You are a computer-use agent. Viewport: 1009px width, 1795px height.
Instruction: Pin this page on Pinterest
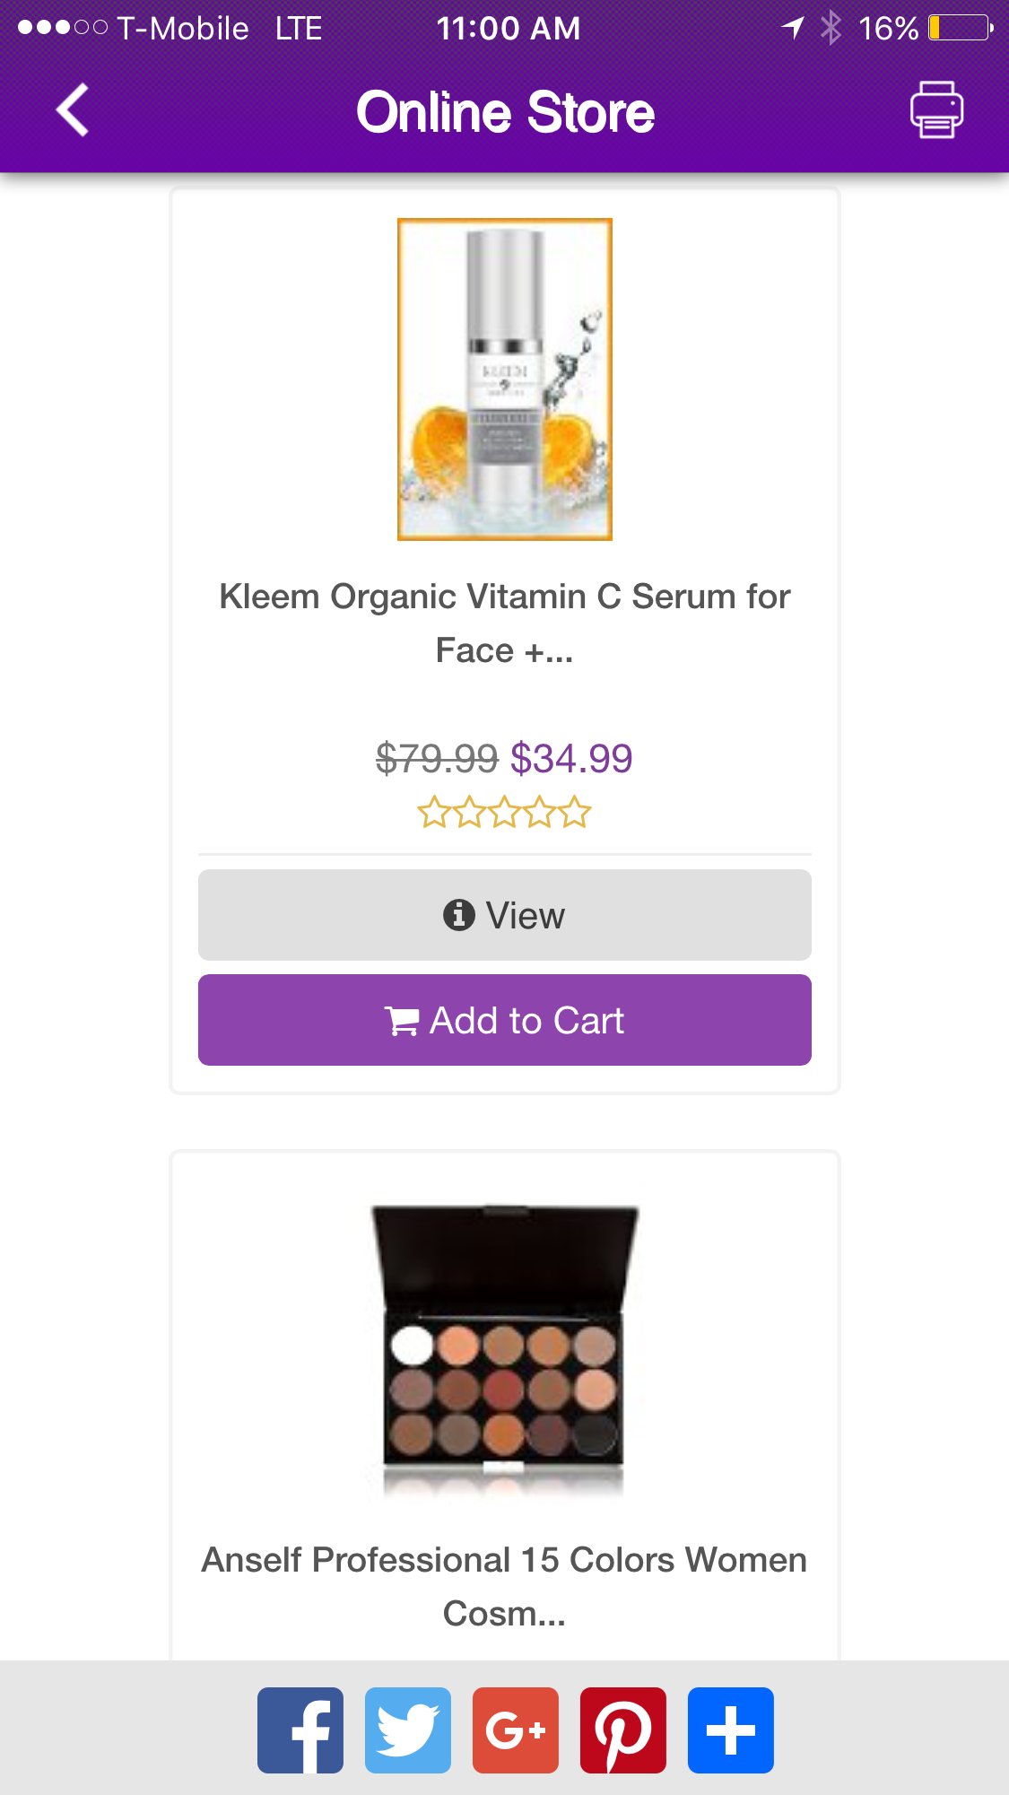click(623, 1730)
